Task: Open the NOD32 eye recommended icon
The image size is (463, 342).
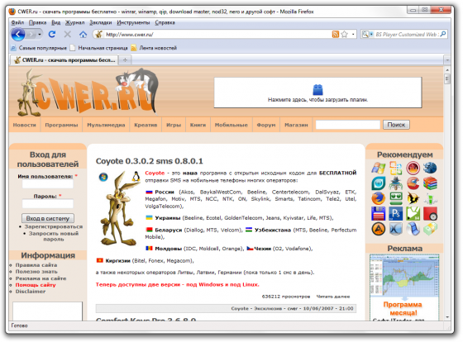Action: tap(379, 183)
